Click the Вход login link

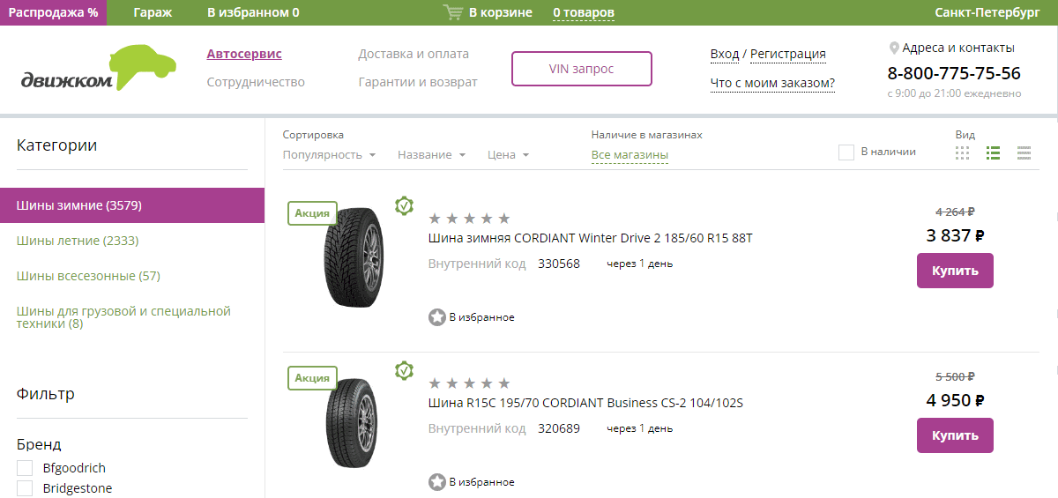point(725,54)
